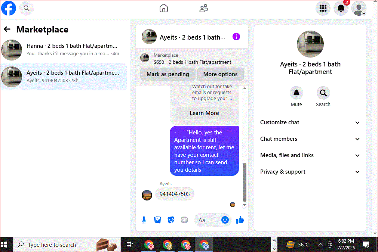The width and height of the screenshot is (378, 252).
Task: Send a voice clip with microphone icon
Action: (x=144, y=220)
